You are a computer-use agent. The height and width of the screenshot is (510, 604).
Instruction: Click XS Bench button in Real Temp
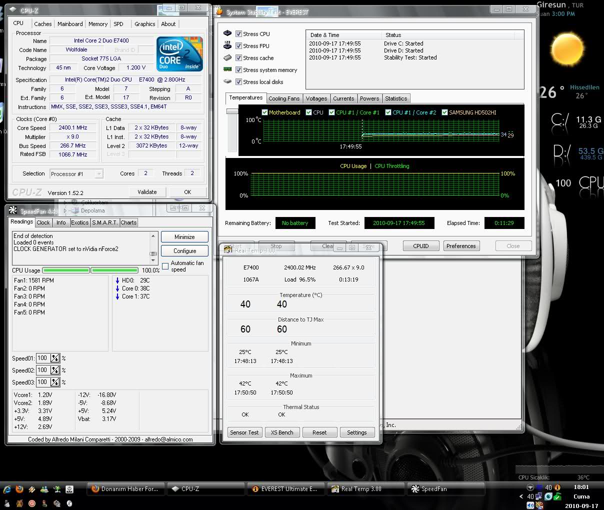point(282,432)
